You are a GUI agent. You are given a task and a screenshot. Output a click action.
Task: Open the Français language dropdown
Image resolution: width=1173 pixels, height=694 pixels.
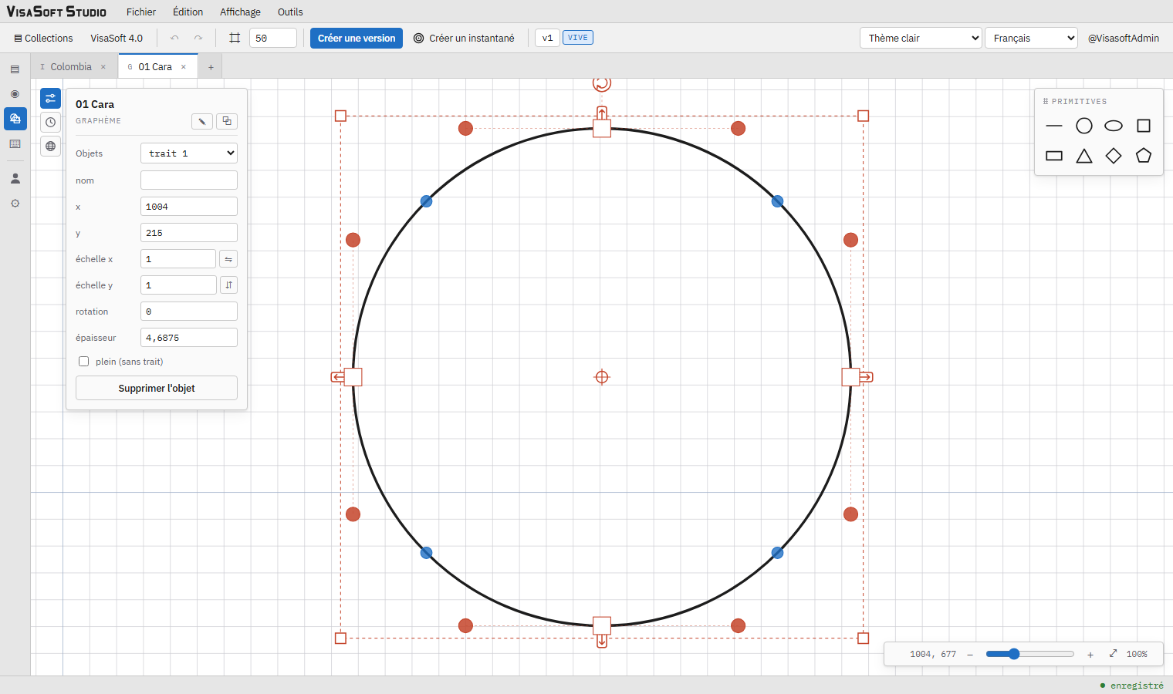click(x=1031, y=38)
